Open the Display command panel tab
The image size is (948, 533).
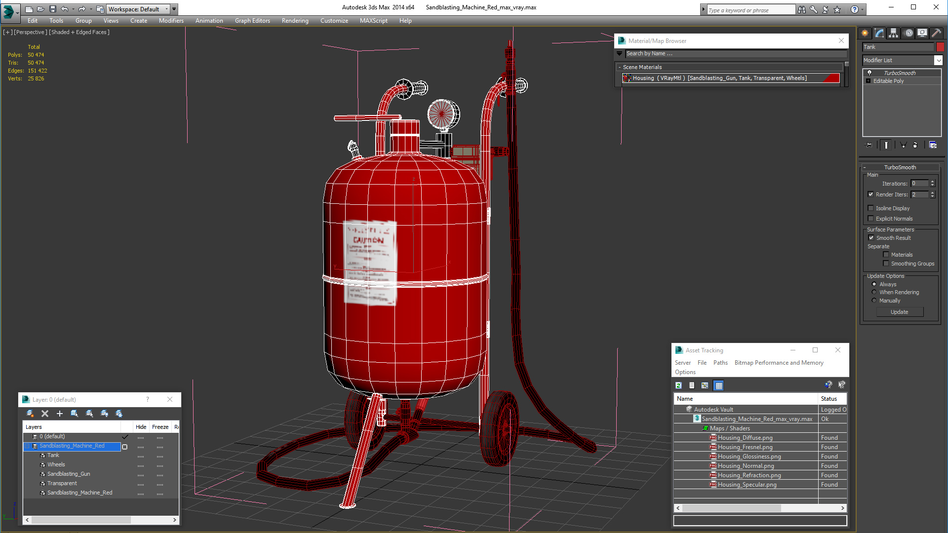[922, 33]
